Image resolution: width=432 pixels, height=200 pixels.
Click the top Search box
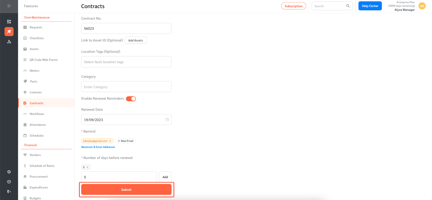(332, 6)
